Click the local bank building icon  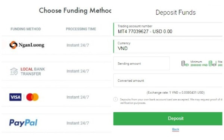tap(14, 71)
